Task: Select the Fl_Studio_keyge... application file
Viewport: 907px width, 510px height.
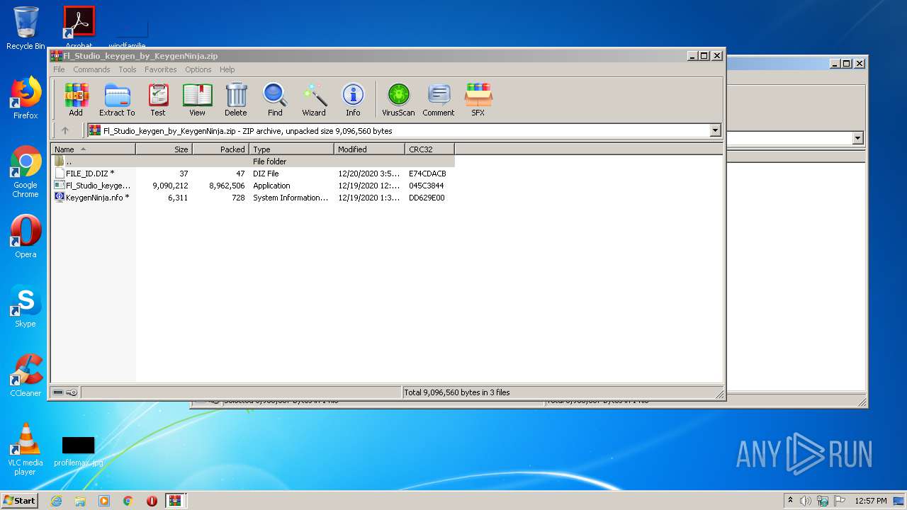Action: [x=93, y=186]
